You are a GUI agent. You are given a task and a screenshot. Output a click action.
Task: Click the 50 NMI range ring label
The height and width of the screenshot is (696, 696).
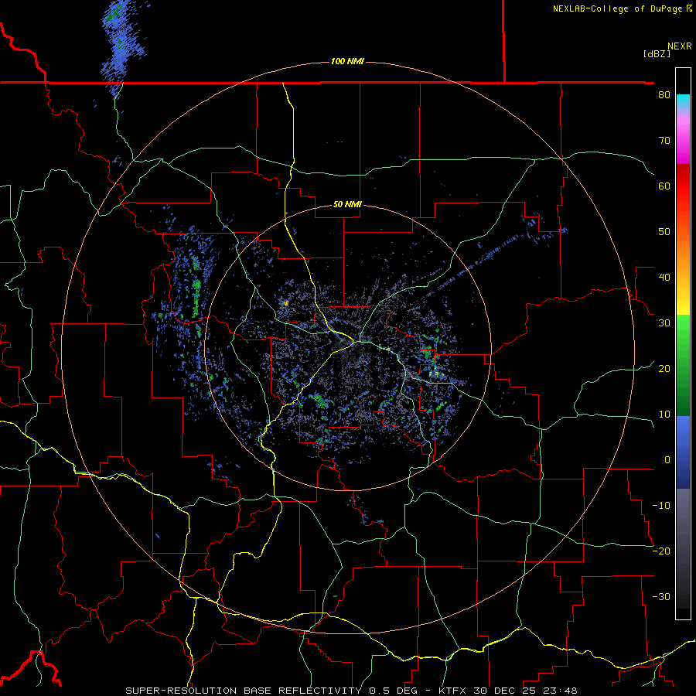point(347,204)
